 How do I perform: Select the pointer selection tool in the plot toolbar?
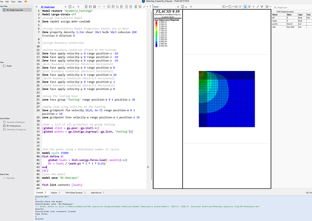(245, 7)
